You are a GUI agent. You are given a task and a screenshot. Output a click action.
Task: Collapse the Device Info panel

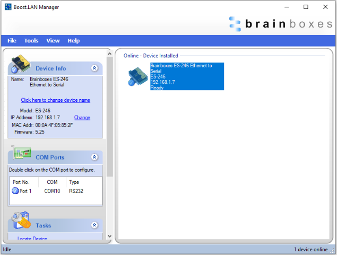pyautogui.click(x=94, y=68)
